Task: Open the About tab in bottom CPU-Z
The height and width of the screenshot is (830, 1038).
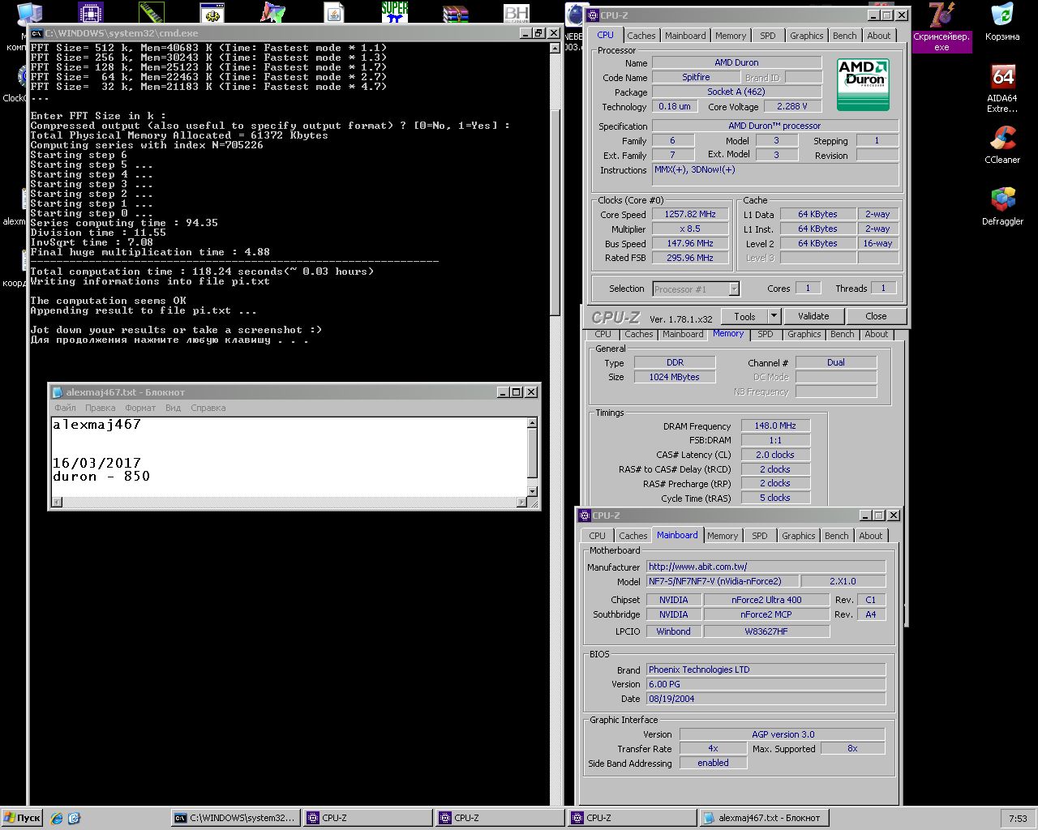Action: pos(870,536)
